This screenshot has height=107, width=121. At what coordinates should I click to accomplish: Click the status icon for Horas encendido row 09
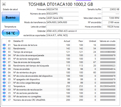coord(4,69)
